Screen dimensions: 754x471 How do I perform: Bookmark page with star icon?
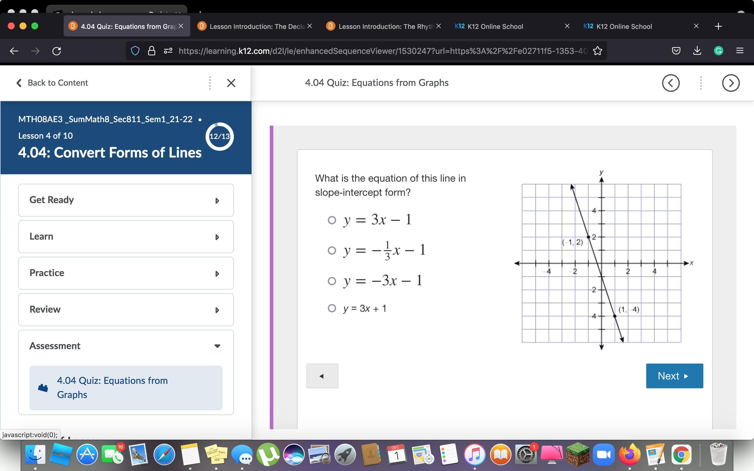tap(597, 51)
